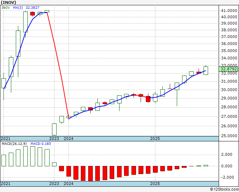Click the (INOV) chart title
This screenshot has width=239, height=192.
coord(8,2)
